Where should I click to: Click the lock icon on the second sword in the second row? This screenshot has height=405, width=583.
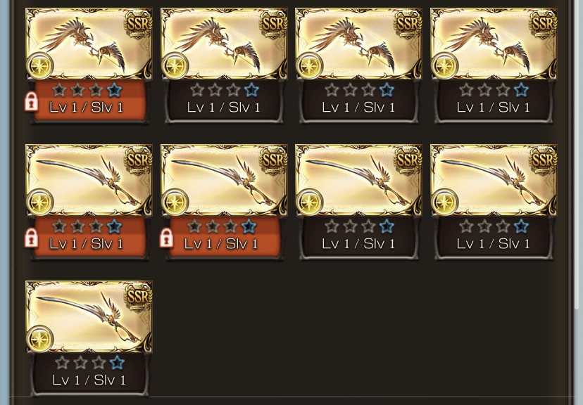click(166, 238)
